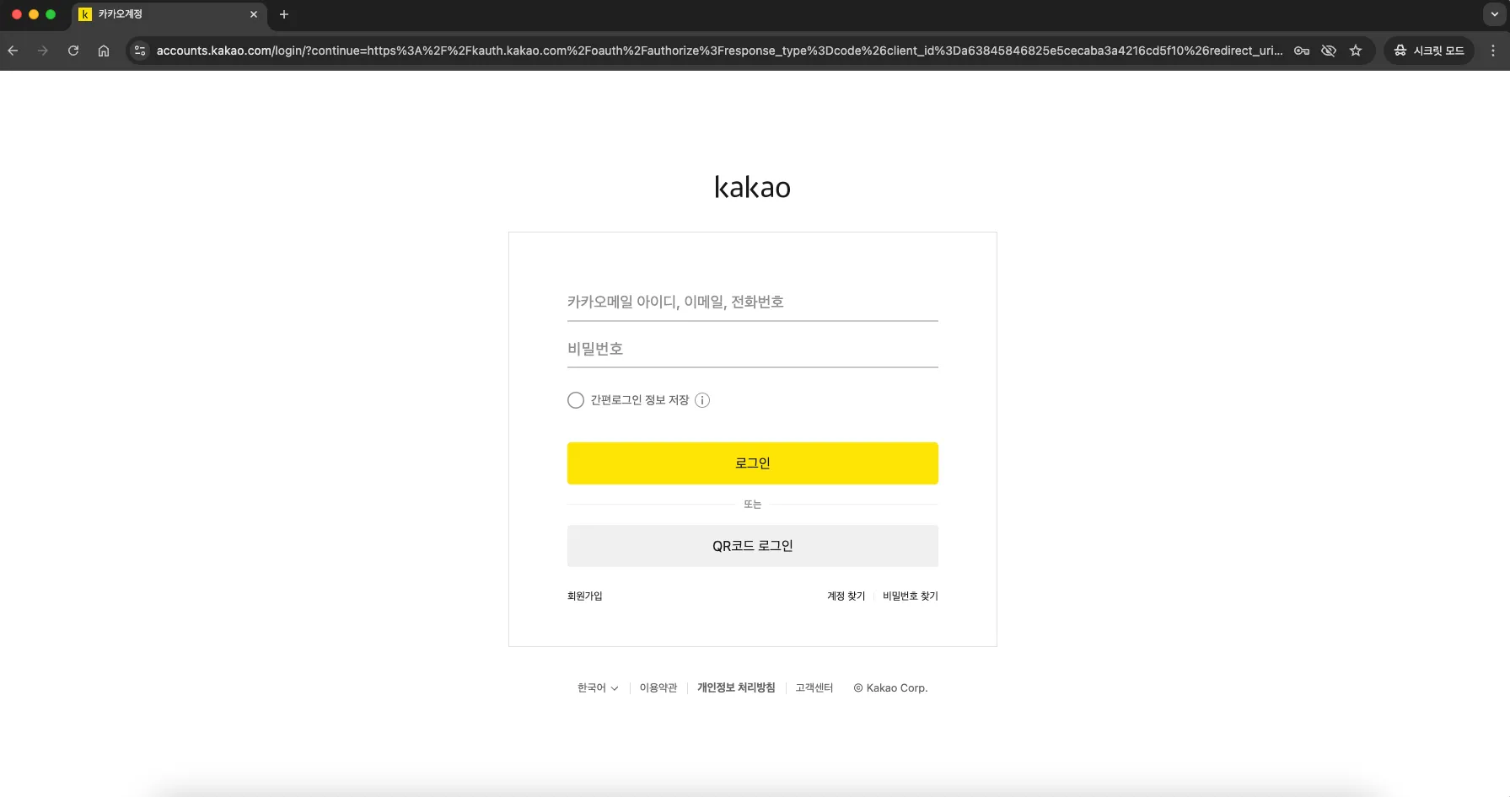Image resolution: width=1510 pixels, height=797 pixels.
Task: Click the macOS green fullscreen button
Action: point(51,14)
